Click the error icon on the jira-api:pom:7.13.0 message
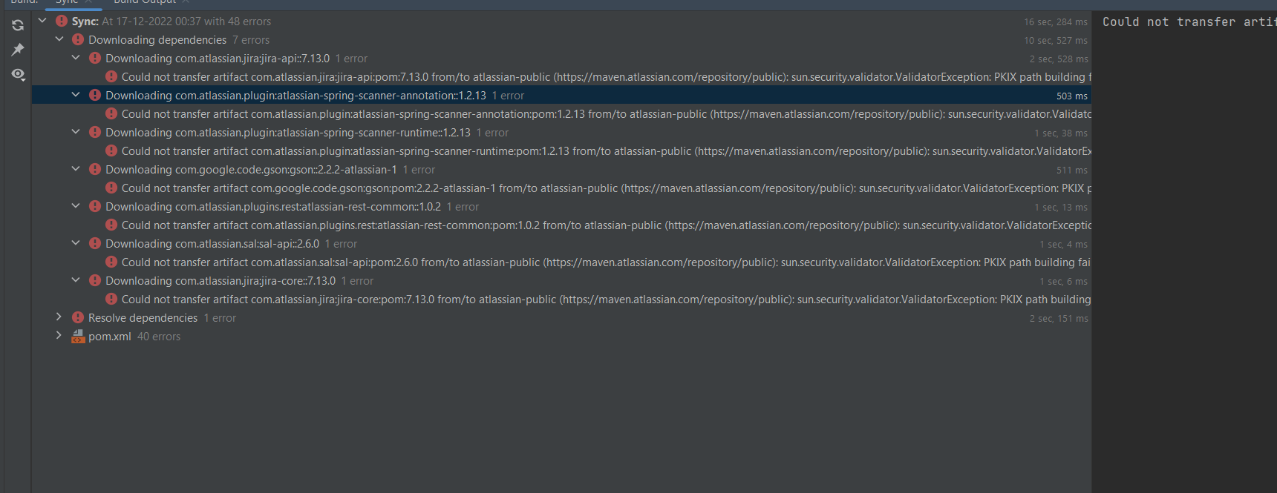This screenshot has height=493, width=1277. (x=111, y=77)
